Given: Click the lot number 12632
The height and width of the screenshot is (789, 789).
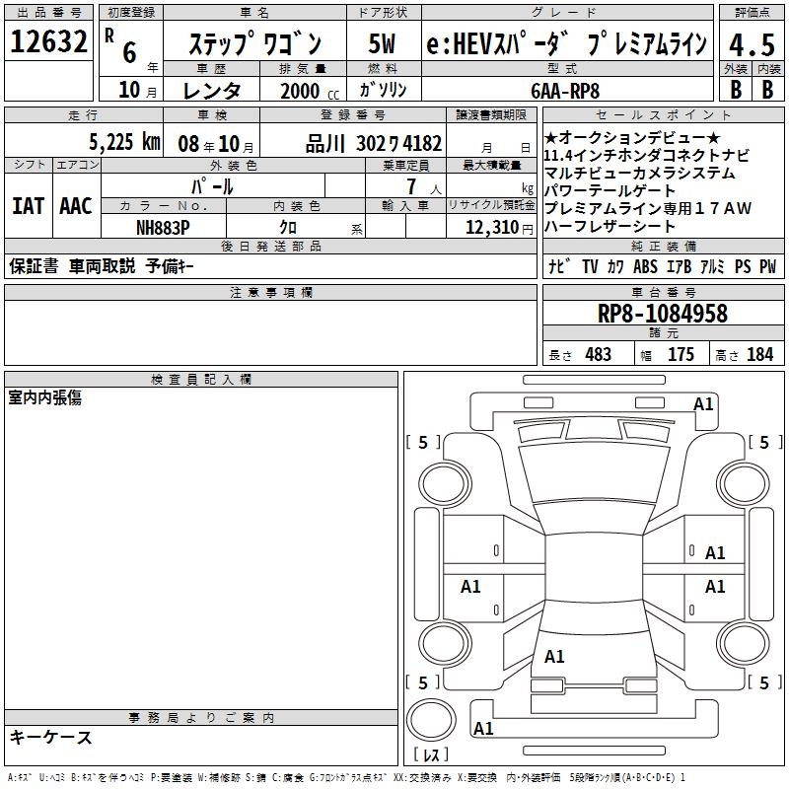Looking at the screenshot, I should 48,41.
